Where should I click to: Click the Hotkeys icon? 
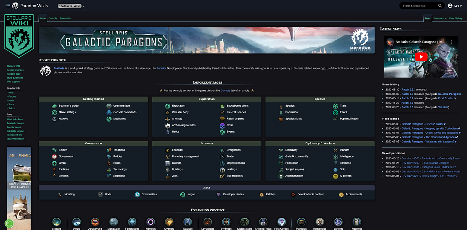[54, 119]
